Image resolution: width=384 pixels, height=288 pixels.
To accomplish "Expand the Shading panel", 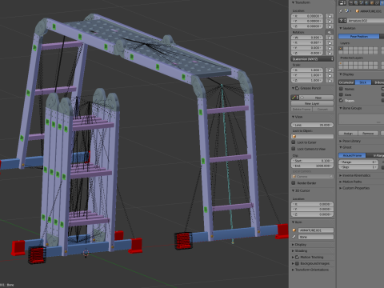I will point(294,251).
